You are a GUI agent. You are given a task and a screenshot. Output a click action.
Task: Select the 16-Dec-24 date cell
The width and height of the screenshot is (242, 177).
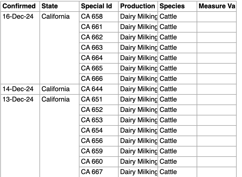coord(18,17)
